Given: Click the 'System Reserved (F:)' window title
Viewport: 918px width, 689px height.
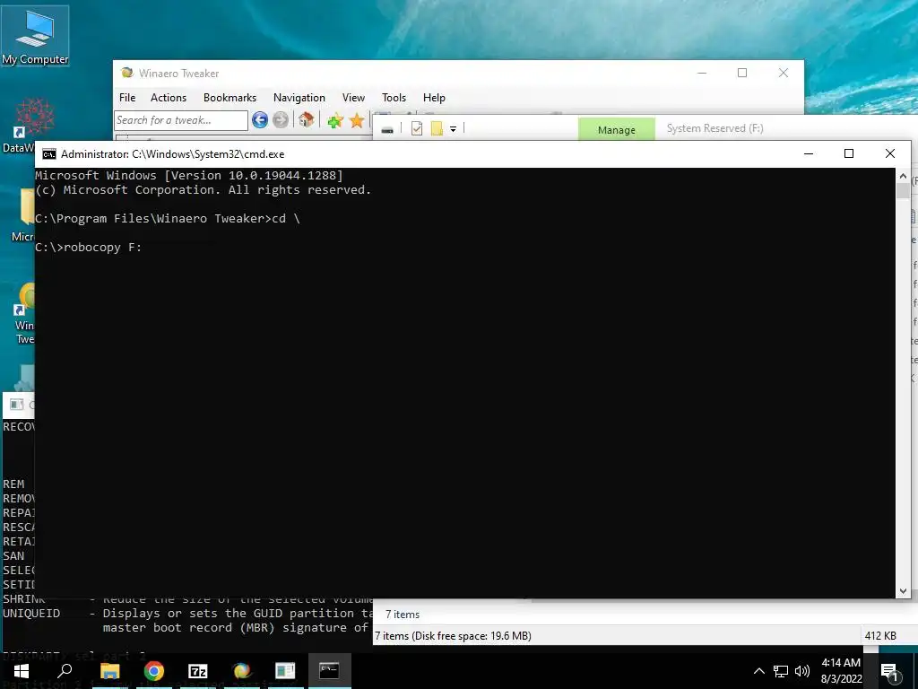Looking at the screenshot, I should [x=714, y=128].
